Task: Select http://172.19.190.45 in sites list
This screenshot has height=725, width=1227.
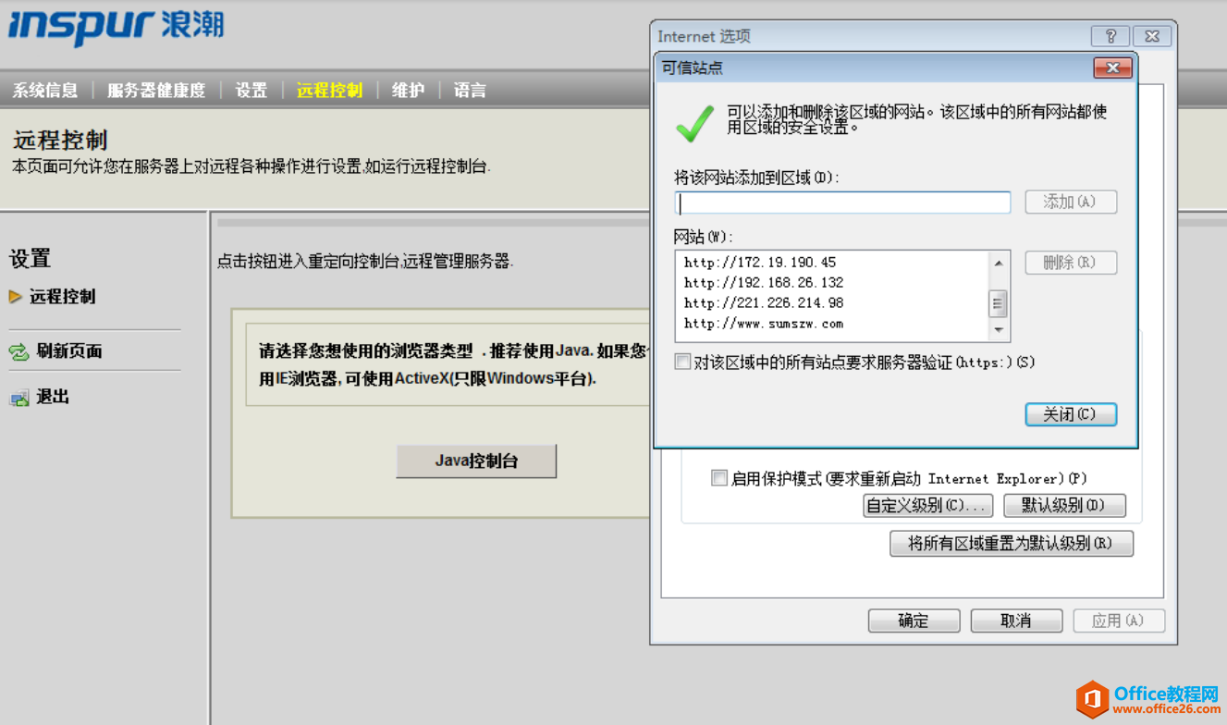Action: (x=760, y=263)
